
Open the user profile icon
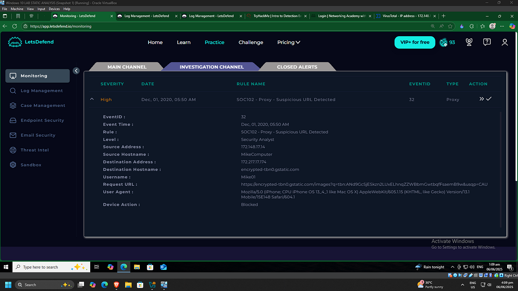[x=505, y=42]
